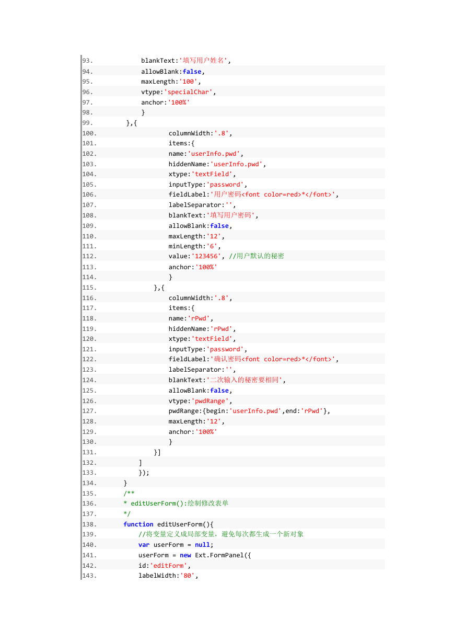Click allowBlank:false on line 109
This screenshot has width=454, height=642.
pos(200,225)
